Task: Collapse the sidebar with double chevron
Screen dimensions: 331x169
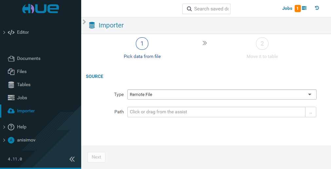Action: click(x=72, y=159)
